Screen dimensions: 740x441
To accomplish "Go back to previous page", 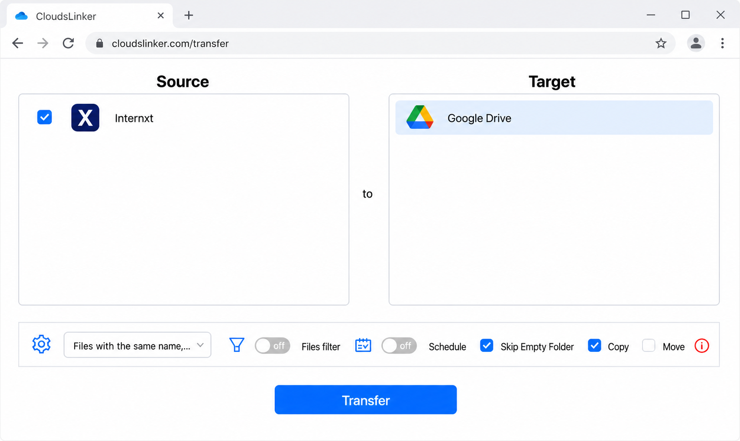I will pos(18,43).
